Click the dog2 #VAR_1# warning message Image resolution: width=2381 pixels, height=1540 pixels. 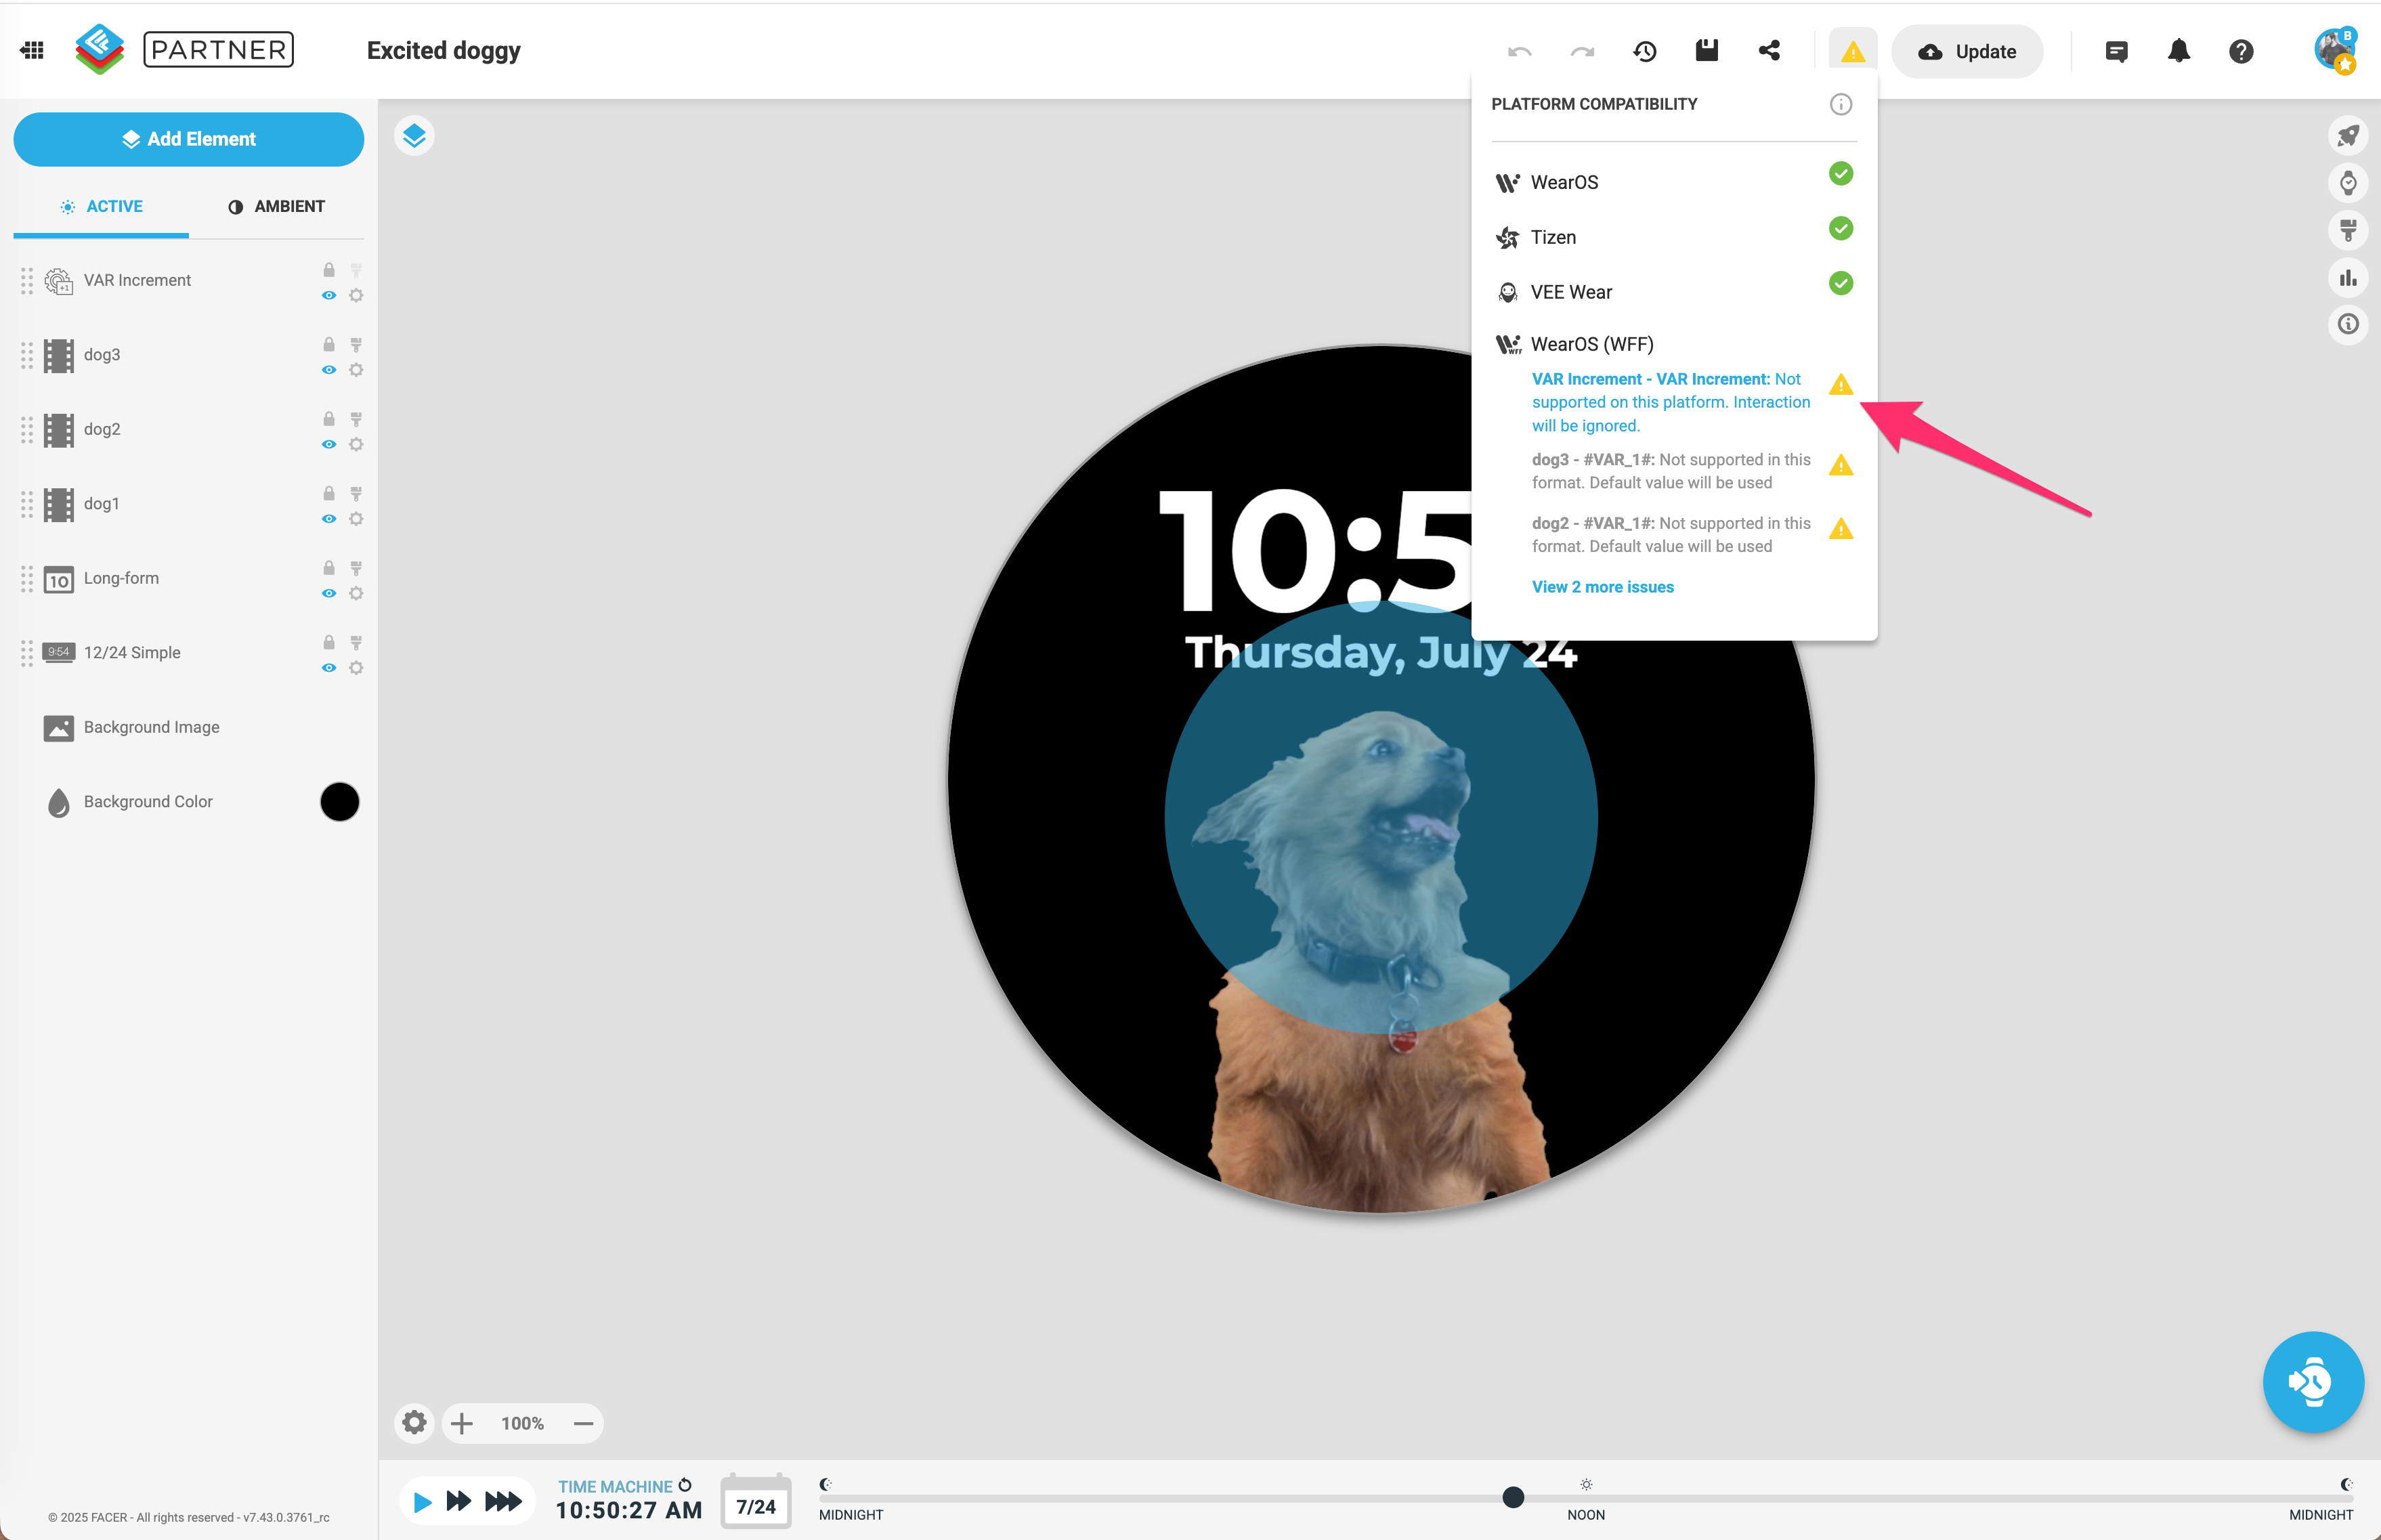click(x=1671, y=535)
